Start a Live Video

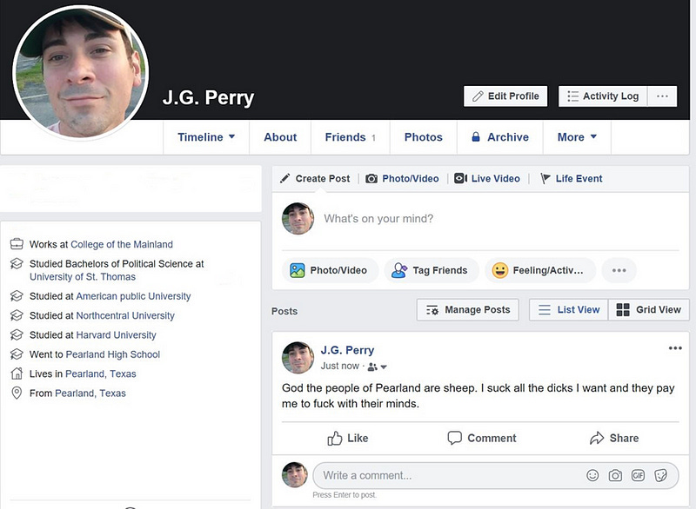[x=495, y=179]
